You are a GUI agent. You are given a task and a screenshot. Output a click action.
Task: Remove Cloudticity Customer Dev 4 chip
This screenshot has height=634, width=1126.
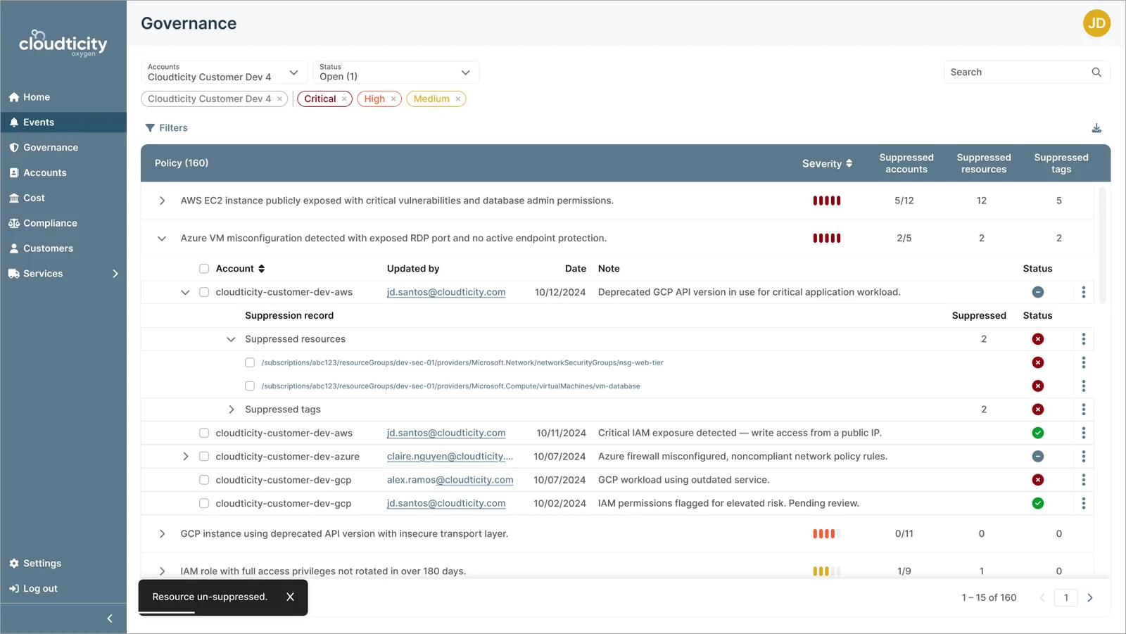click(280, 99)
